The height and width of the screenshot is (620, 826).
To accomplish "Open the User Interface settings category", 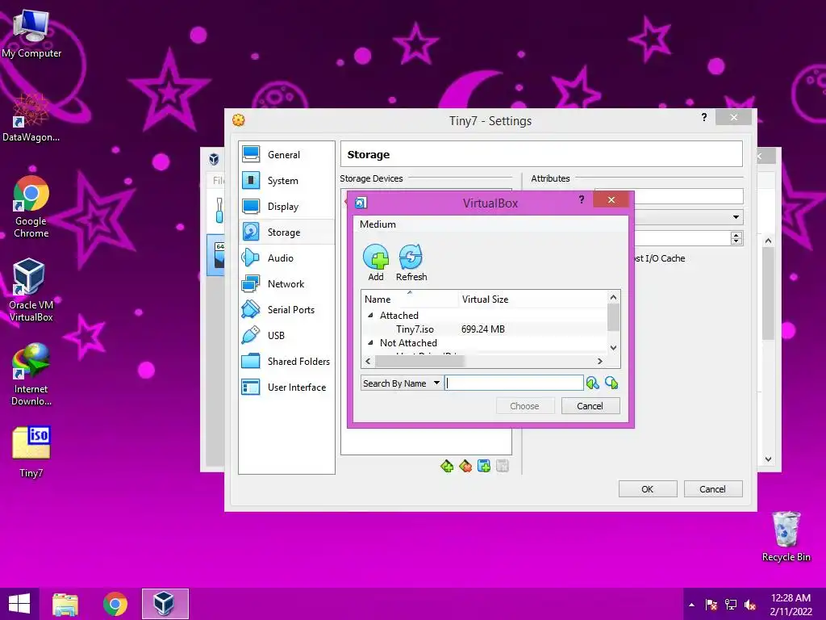I will [x=286, y=387].
